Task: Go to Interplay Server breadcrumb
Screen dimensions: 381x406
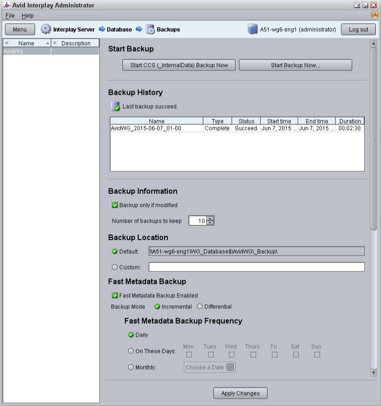Action: click(x=74, y=29)
